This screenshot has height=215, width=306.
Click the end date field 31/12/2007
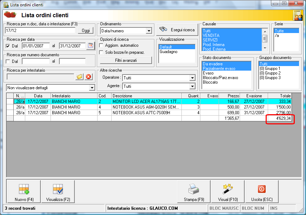click(x=72, y=46)
